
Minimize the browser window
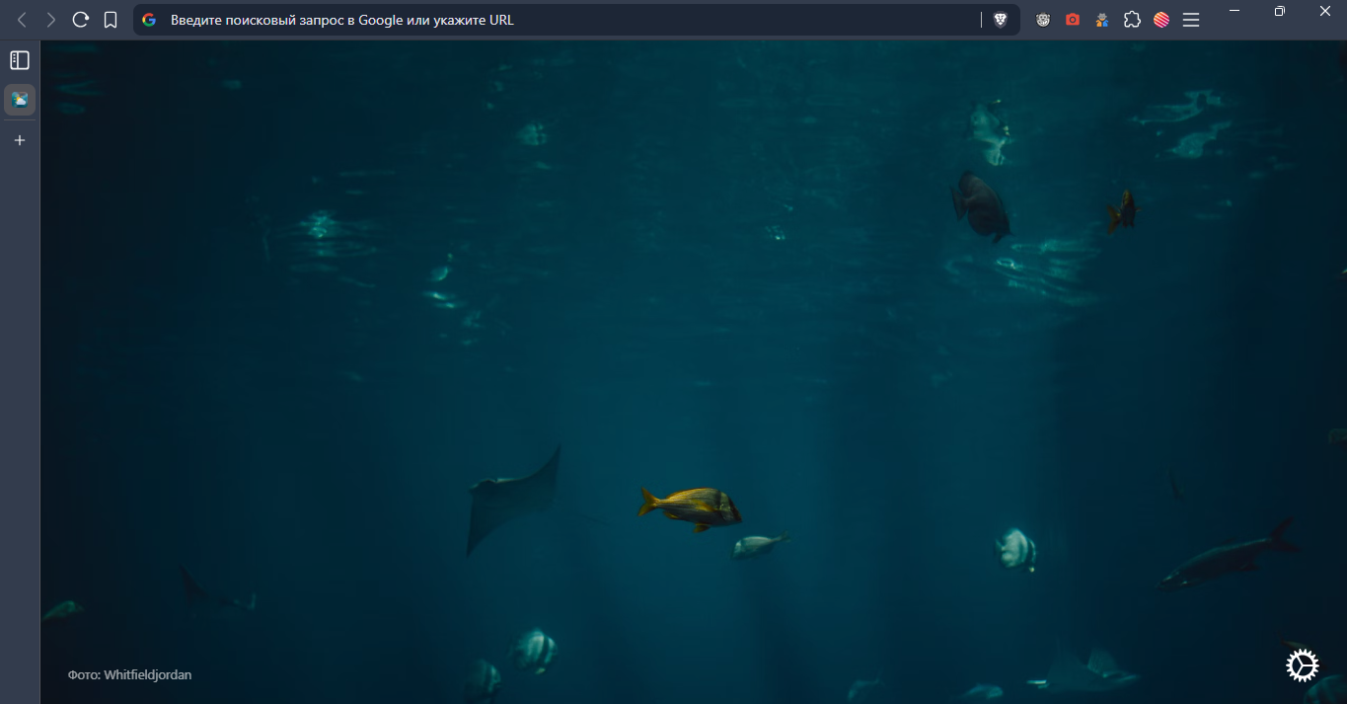point(1234,10)
